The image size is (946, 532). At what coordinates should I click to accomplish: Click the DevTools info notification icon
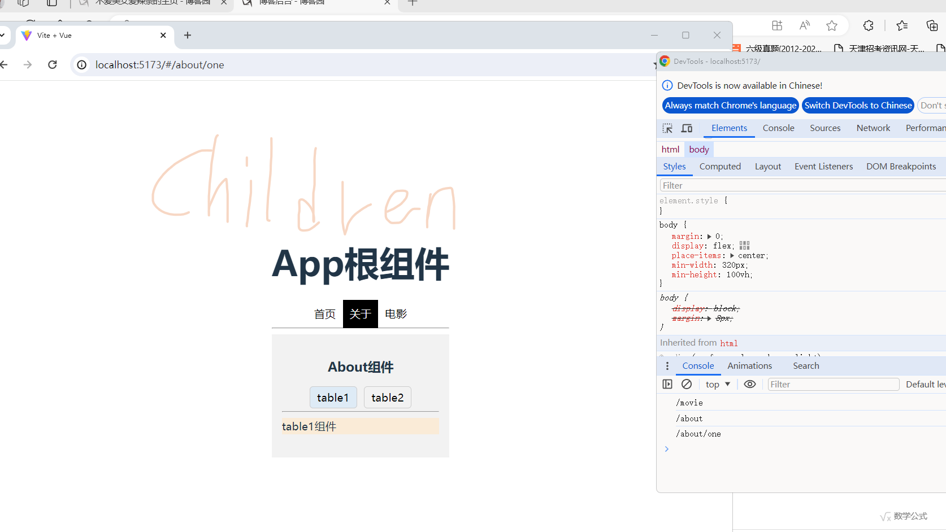(x=667, y=85)
